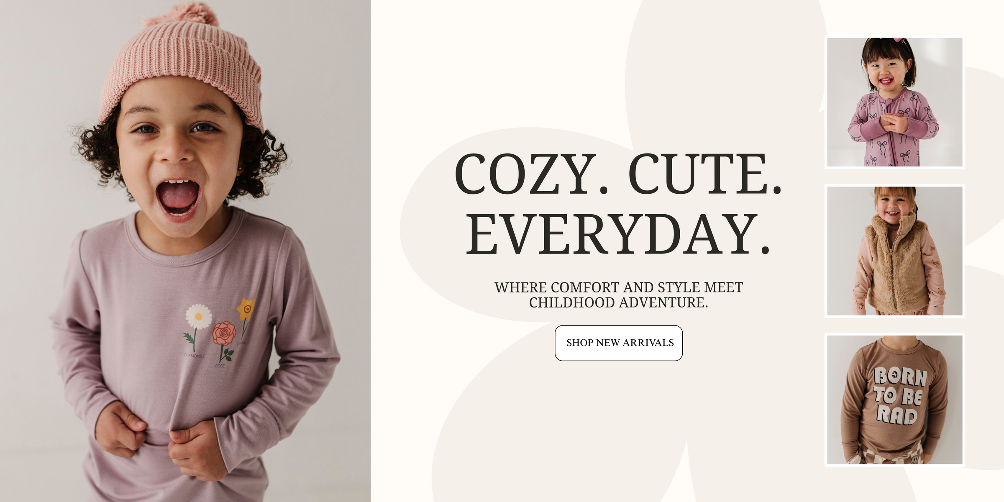Open the pink bow pajamas girl thumbnail

(x=894, y=102)
